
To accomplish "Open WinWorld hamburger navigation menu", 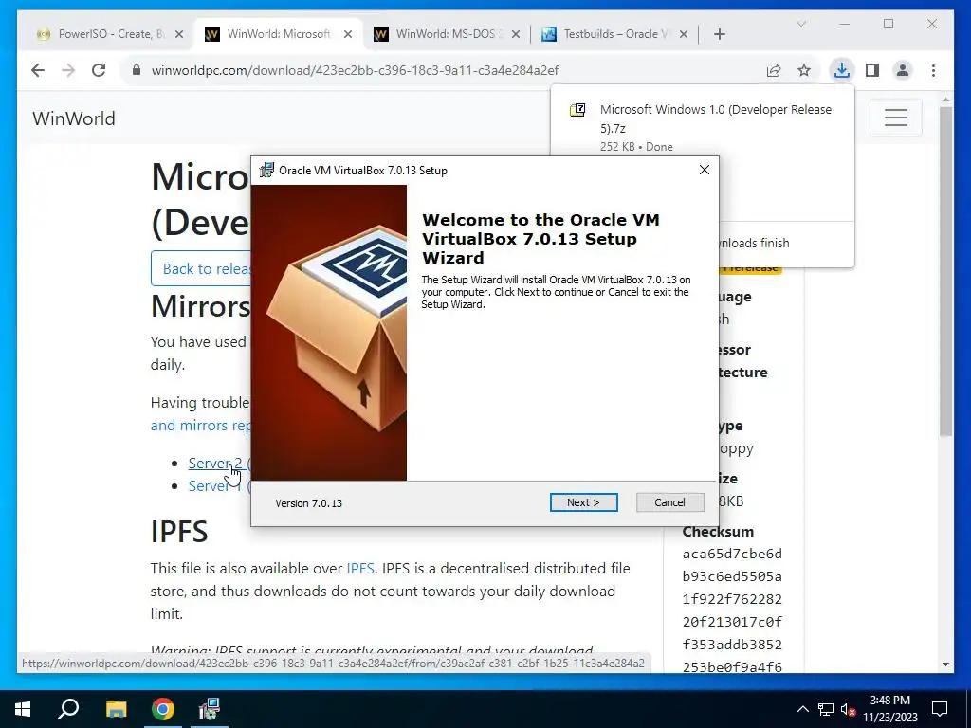I will pos(895,117).
